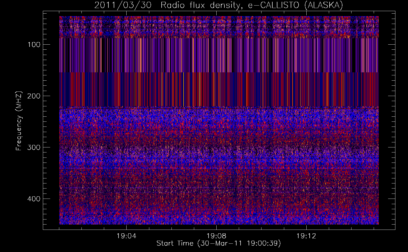Image resolution: width=408 pixels, height=252 pixels.
Task: Click the '400' frequency tick label
Action: point(34,199)
